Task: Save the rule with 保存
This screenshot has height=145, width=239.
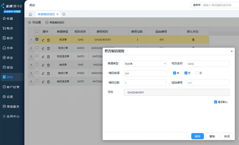Action: tap(197, 136)
